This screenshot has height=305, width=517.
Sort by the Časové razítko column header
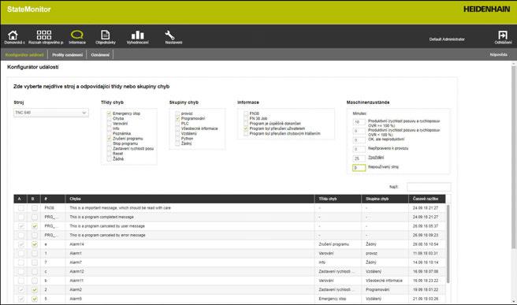[427, 199]
